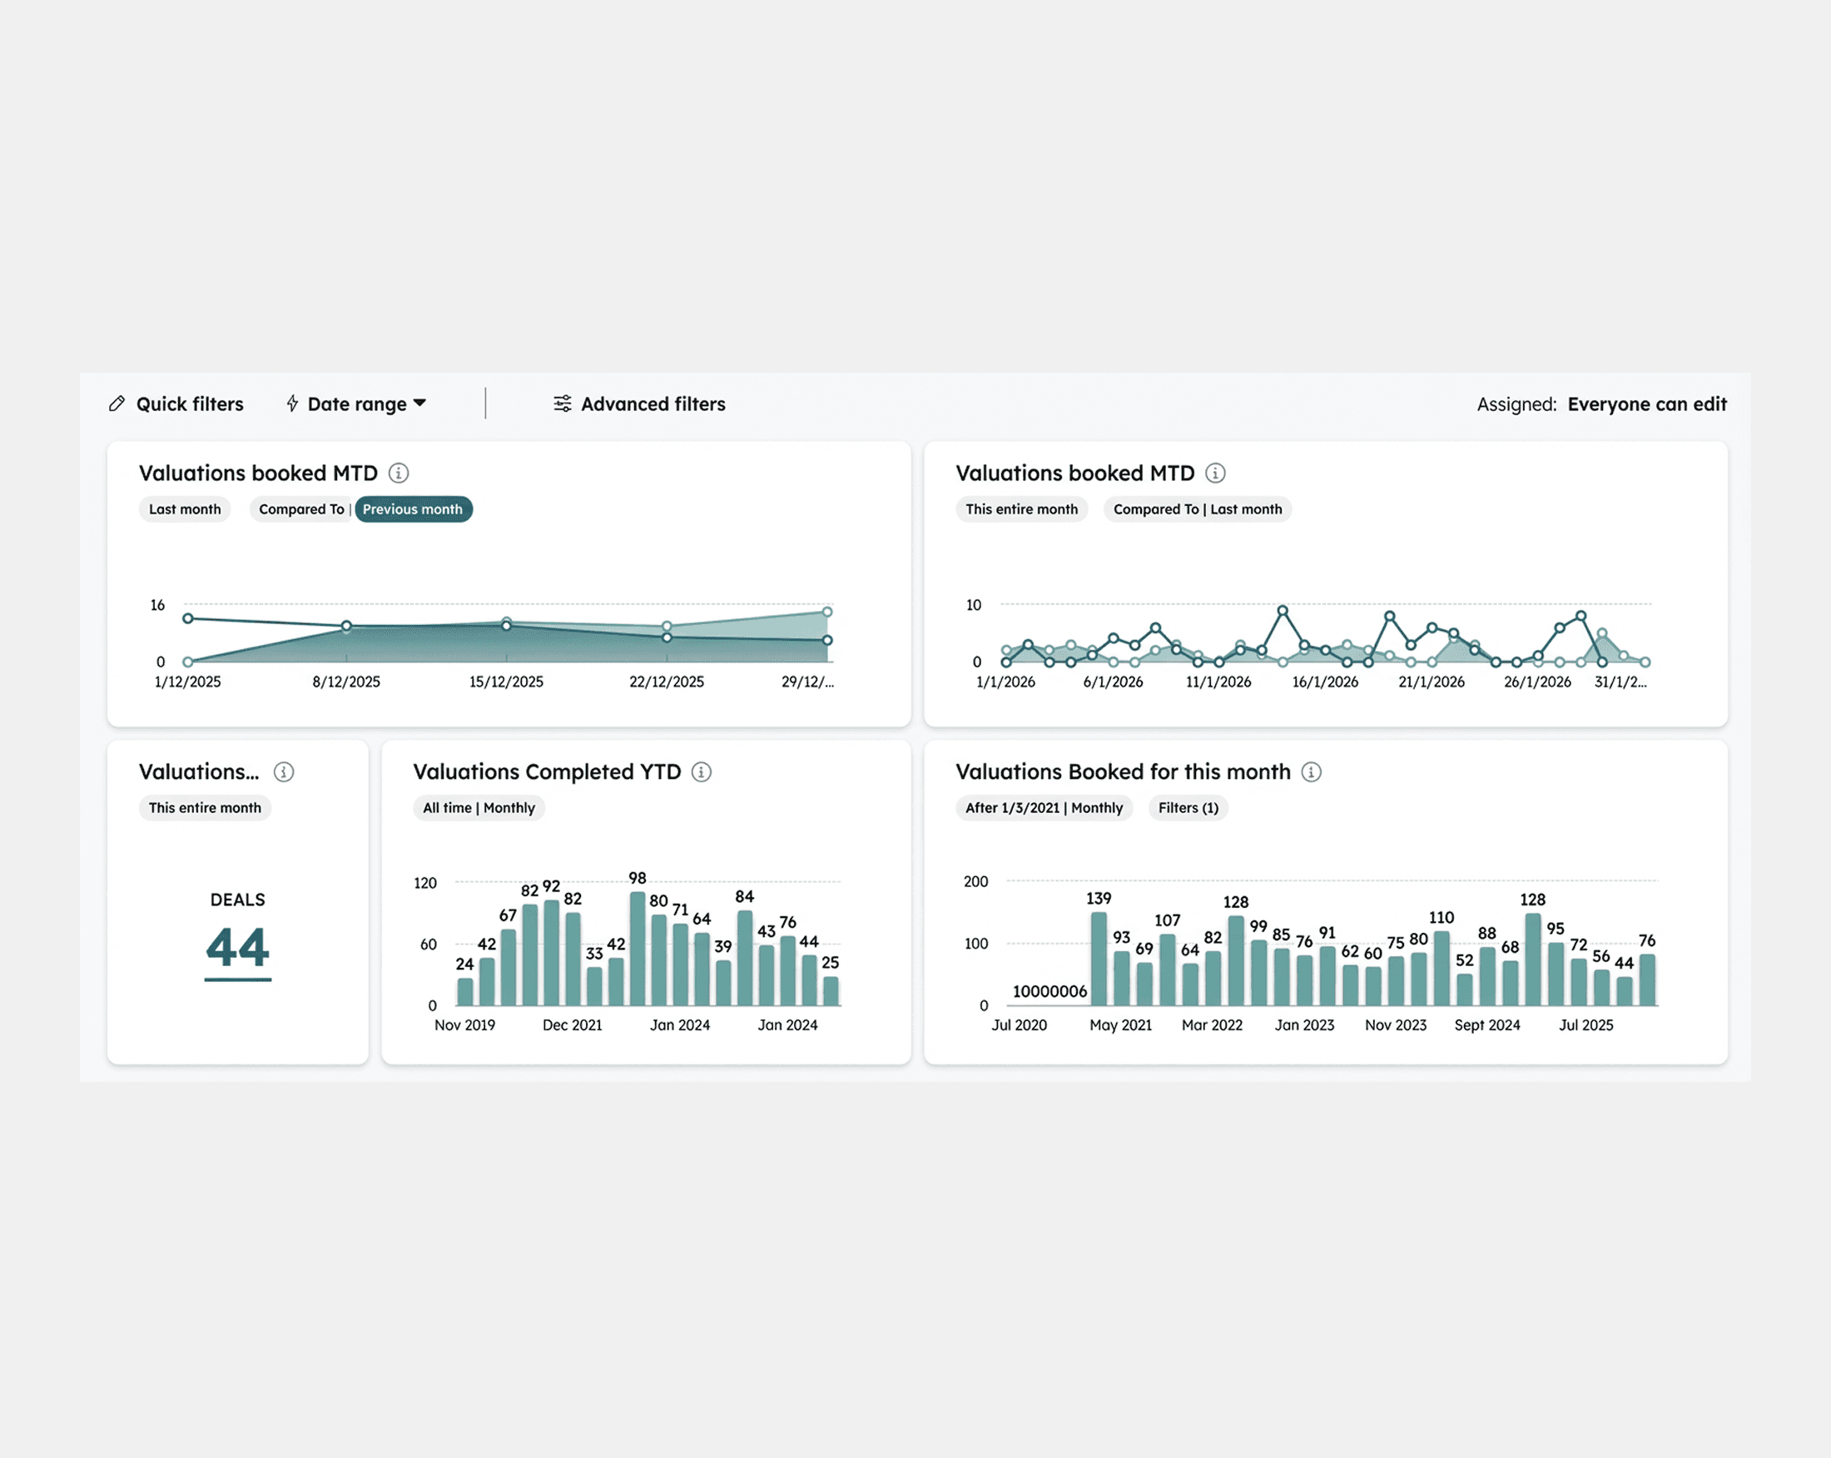Click info icon for Valuations Booked for this month
1831x1458 pixels.
(x=1312, y=772)
